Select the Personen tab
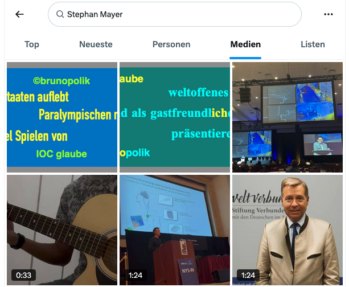Image resolution: width=349 pixels, height=287 pixels. 171,44
